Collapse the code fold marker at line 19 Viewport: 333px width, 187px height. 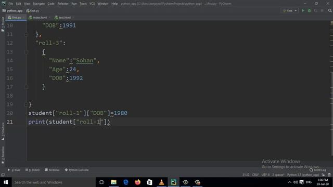point(27,104)
